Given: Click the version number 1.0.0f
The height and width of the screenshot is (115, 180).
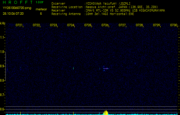Looking at the screenshot, I should pos(39,2).
